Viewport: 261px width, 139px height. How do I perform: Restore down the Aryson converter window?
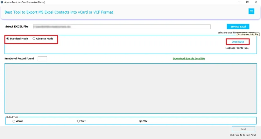[247, 2]
